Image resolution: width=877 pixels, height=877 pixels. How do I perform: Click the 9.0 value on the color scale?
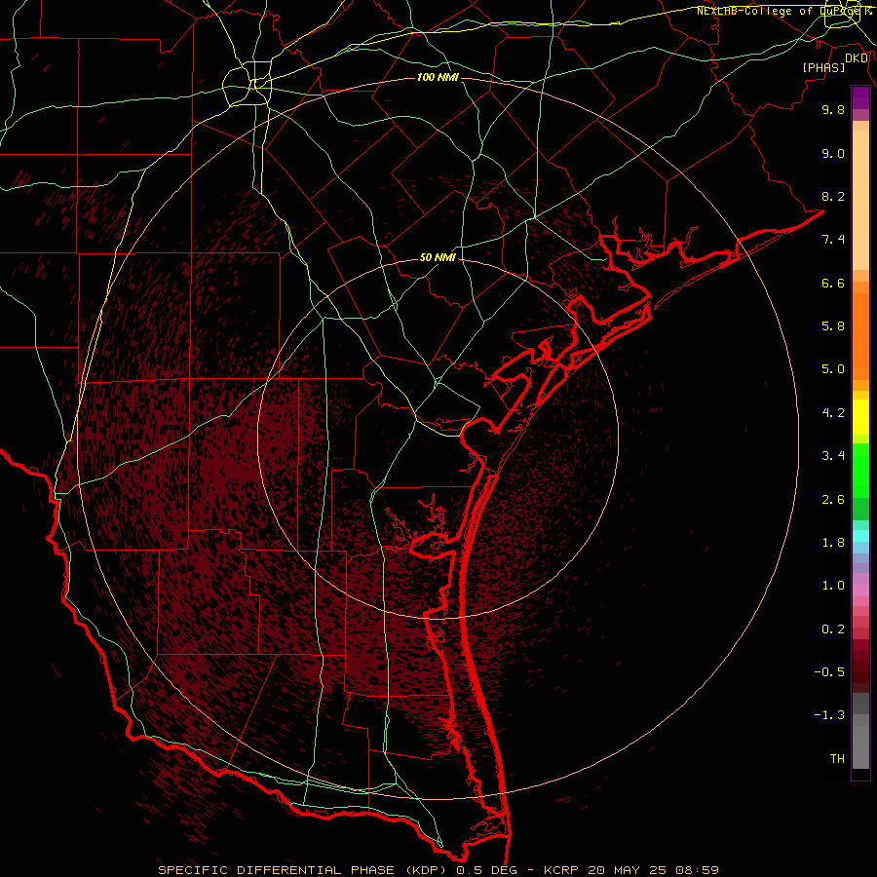coord(833,153)
